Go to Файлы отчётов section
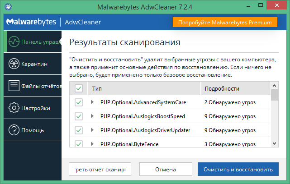 click(33, 86)
